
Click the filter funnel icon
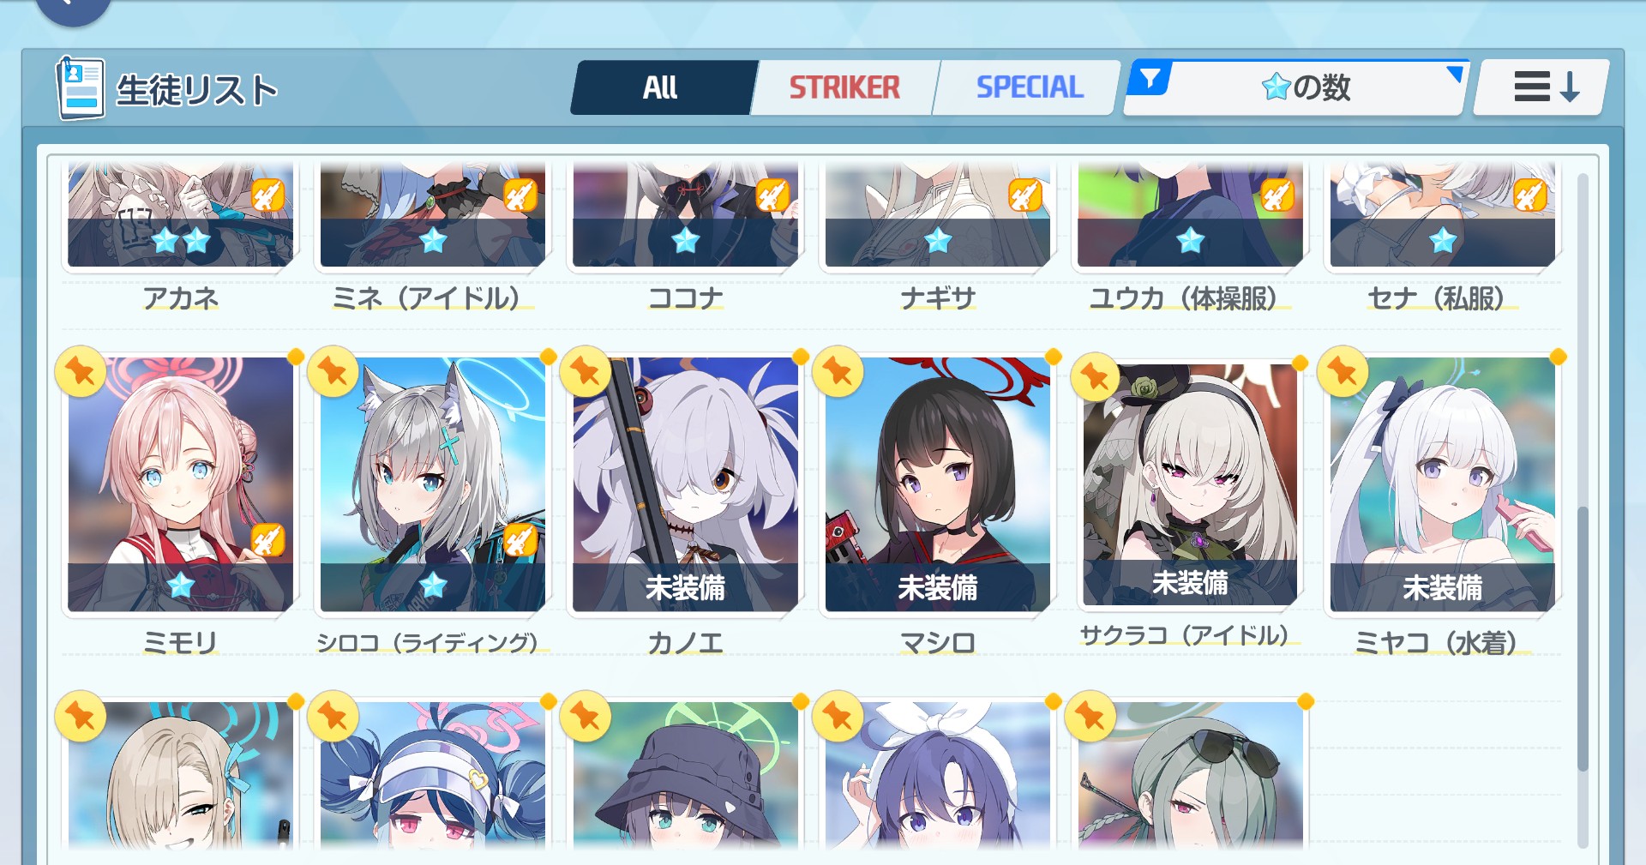coord(1150,79)
